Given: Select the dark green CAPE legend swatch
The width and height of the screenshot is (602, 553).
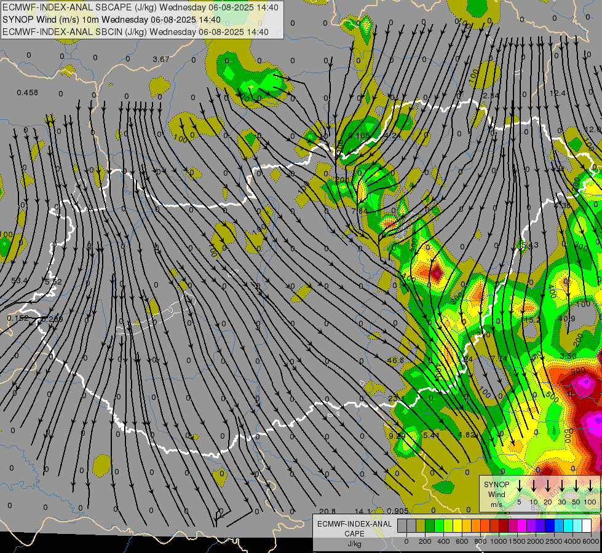Looking at the screenshot, I should tap(430, 526).
